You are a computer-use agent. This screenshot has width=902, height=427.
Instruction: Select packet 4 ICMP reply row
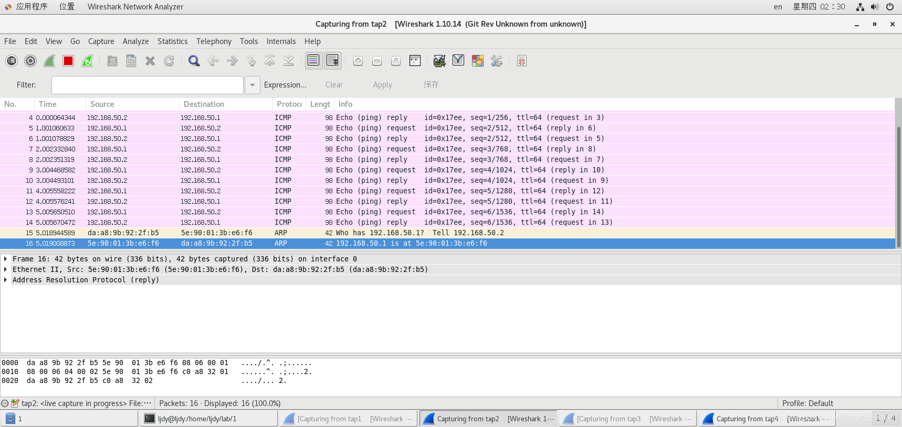pos(447,117)
